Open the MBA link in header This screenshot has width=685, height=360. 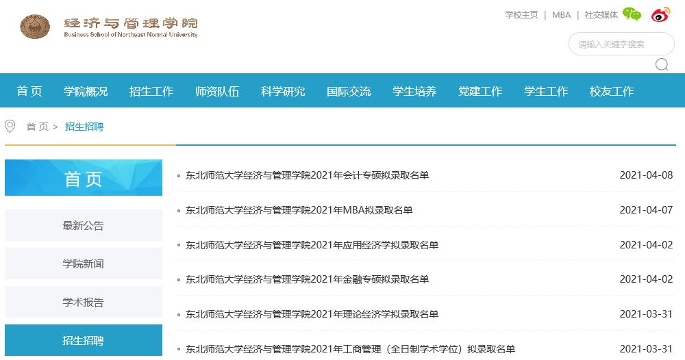561,15
